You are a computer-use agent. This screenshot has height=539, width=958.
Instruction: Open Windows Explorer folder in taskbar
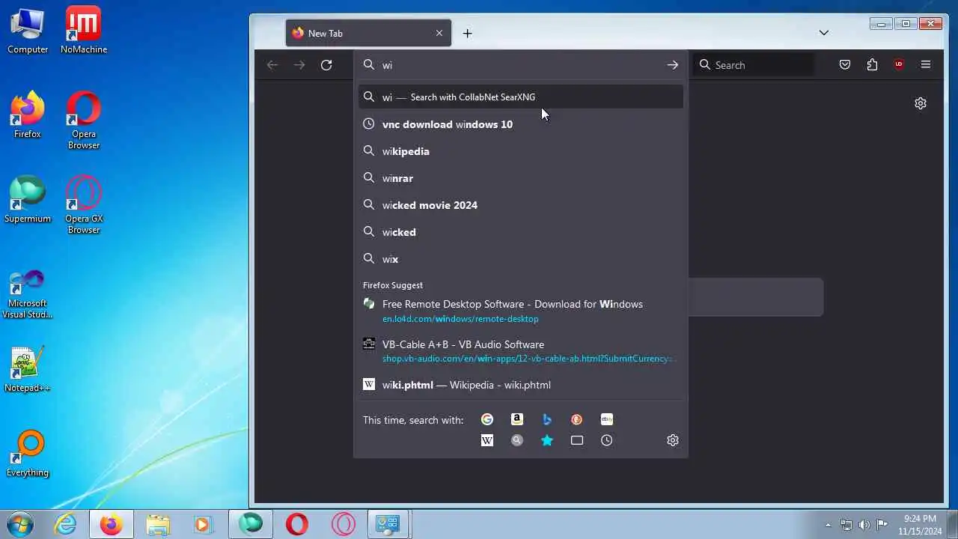click(158, 524)
